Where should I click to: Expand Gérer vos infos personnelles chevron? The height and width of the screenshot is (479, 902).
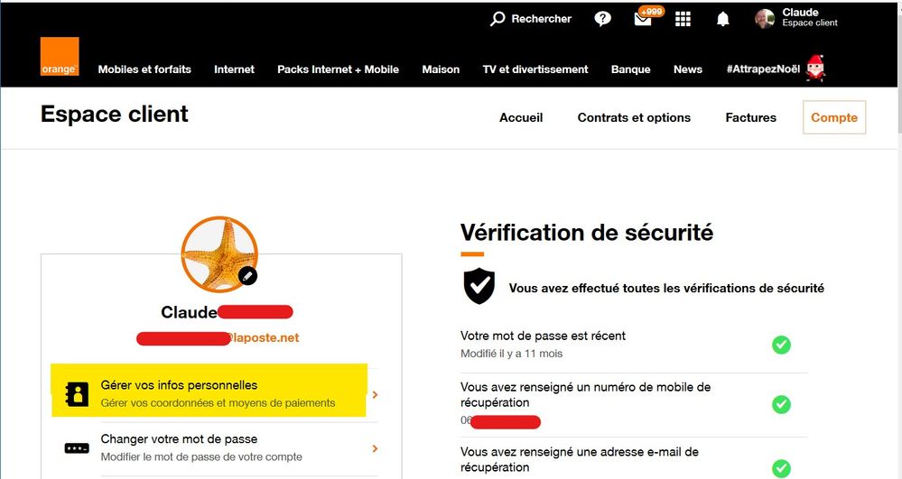tap(375, 394)
